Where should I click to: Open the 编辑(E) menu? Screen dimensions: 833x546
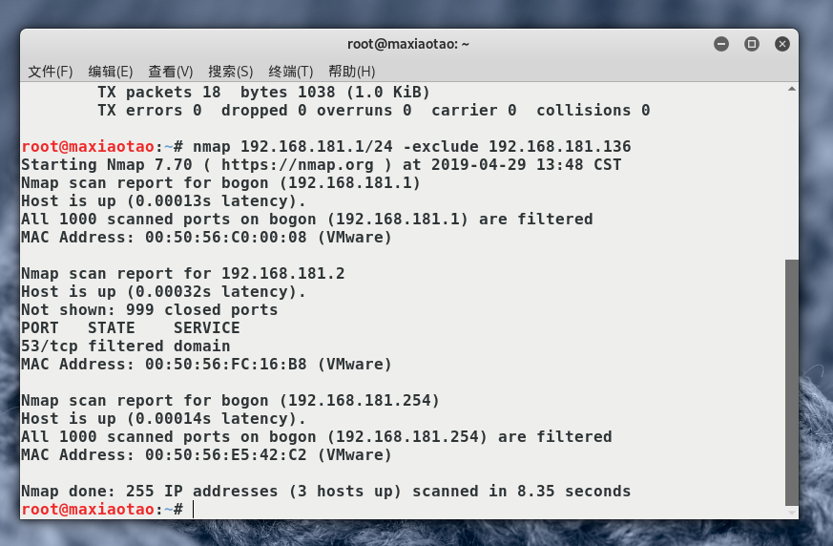point(111,72)
